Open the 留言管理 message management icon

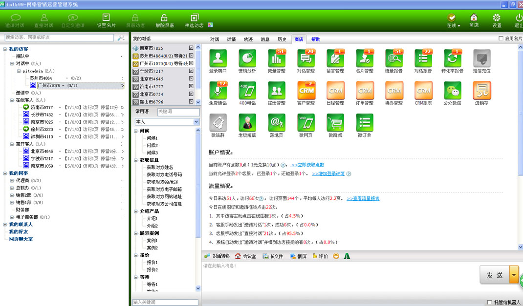coord(335,58)
